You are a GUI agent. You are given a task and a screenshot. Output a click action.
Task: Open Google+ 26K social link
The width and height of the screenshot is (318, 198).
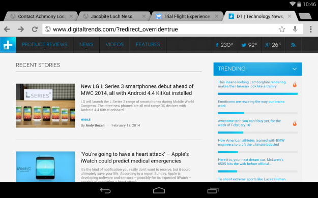click(273, 45)
